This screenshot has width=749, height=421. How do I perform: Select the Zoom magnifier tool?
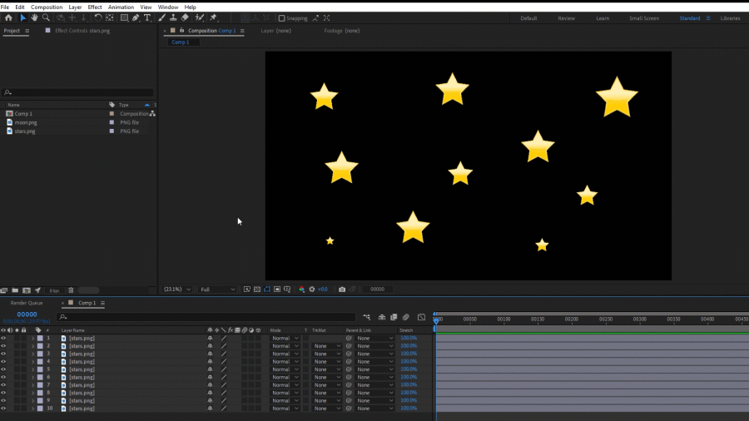pyautogui.click(x=46, y=17)
